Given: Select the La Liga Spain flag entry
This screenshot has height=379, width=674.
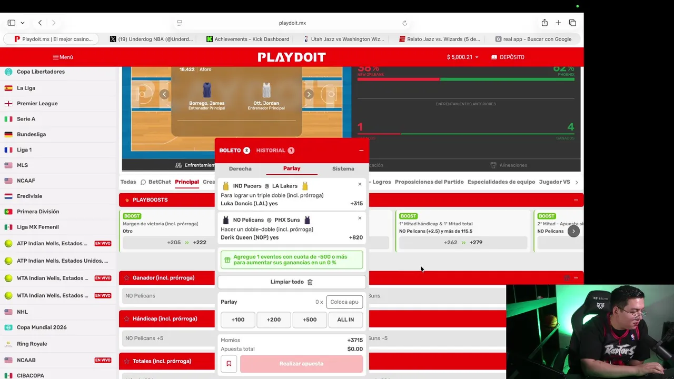Looking at the screenshot, I should [26, 88].
